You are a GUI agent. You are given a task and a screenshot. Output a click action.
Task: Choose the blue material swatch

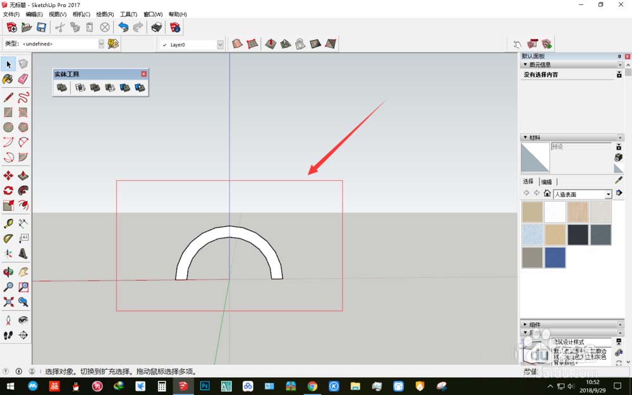(x=555, y=257)
